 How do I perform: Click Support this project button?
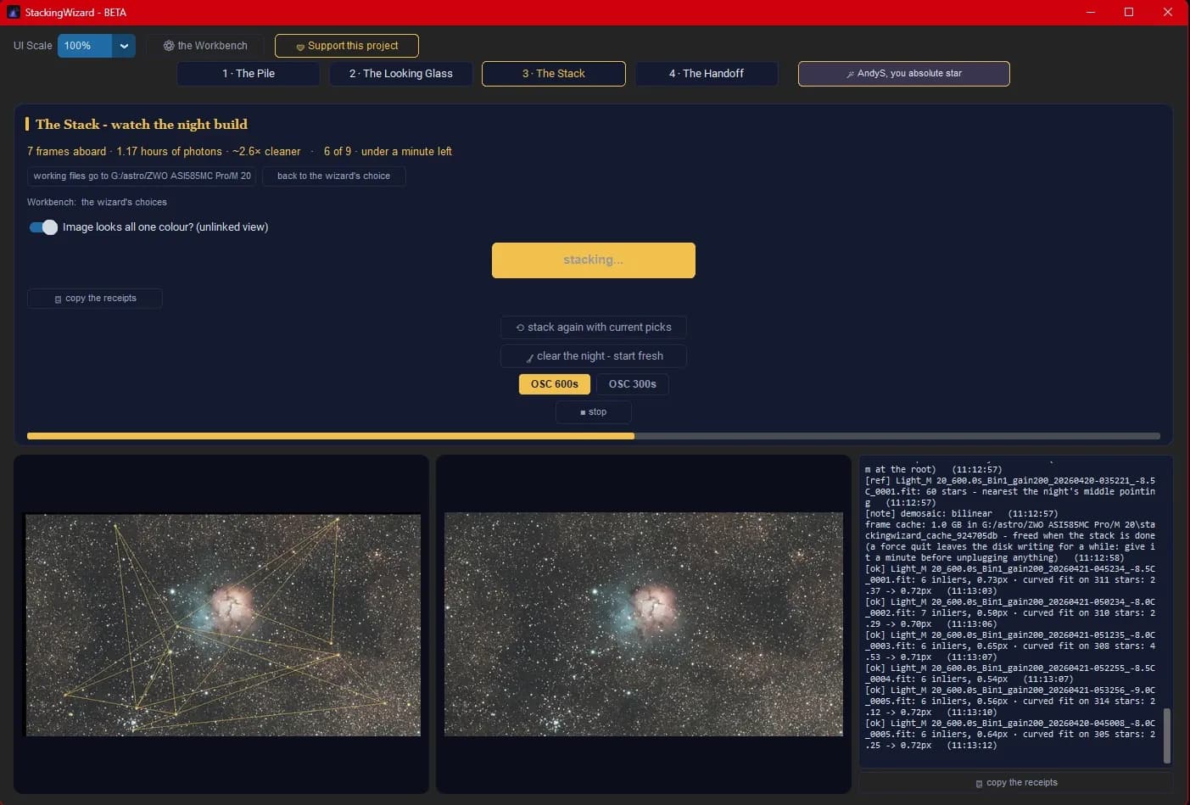pyautogui.click(x=347, y=46)
